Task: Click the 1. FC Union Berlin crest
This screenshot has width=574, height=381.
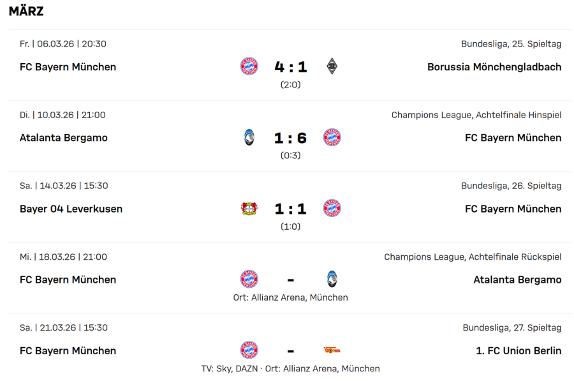Action: click(332, 350)
